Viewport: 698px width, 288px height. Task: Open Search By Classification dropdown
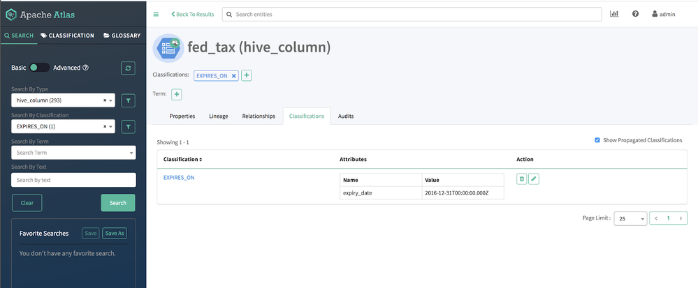point(63,126)
